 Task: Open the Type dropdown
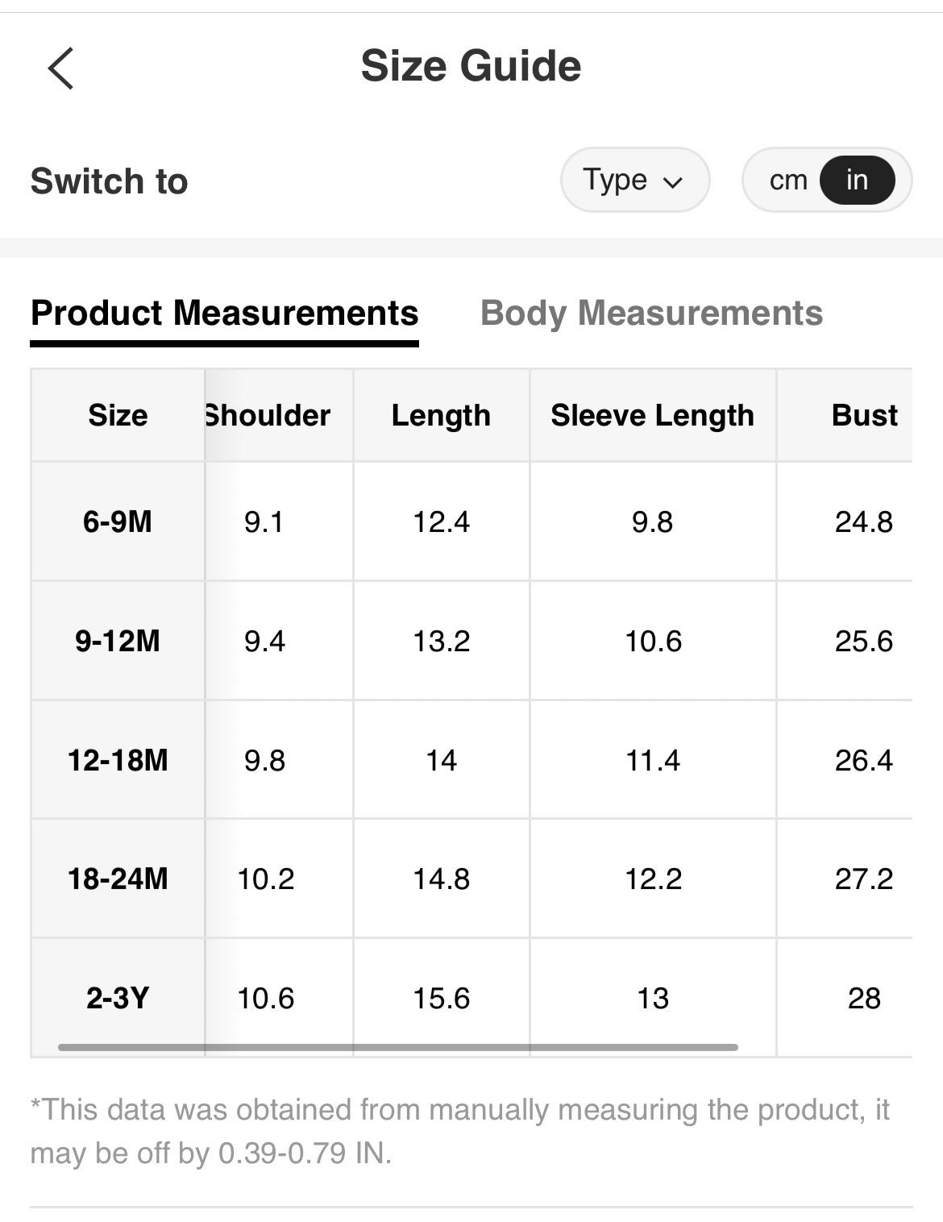(634, 180)
